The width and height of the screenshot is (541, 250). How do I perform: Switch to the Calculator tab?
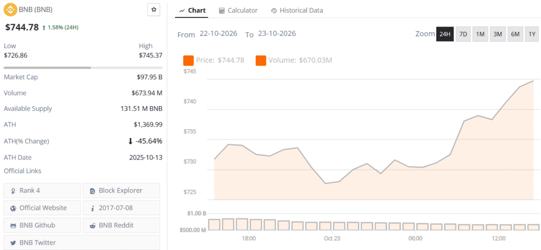[x=238, y=11]
